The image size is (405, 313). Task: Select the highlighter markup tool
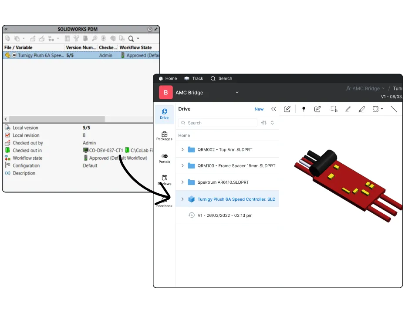(x=362, y=109)
